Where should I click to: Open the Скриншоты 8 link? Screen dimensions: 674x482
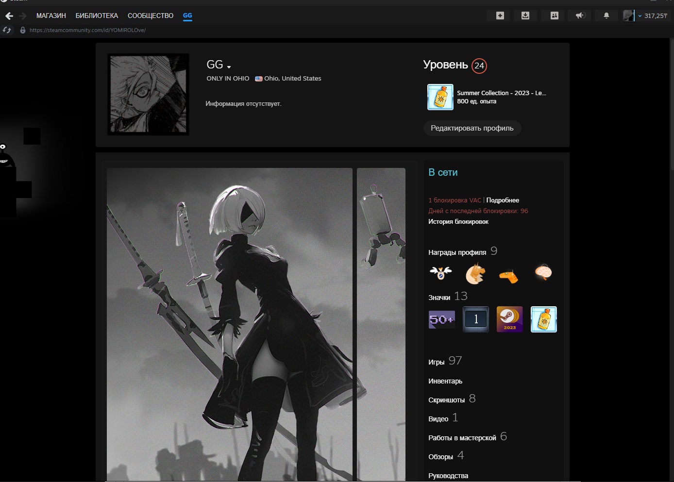tap(452, 399)
